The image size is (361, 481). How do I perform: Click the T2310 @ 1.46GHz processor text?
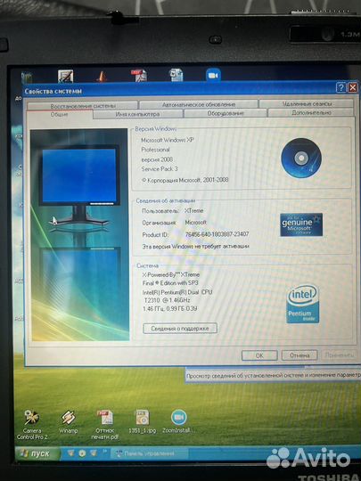(167, 300)
